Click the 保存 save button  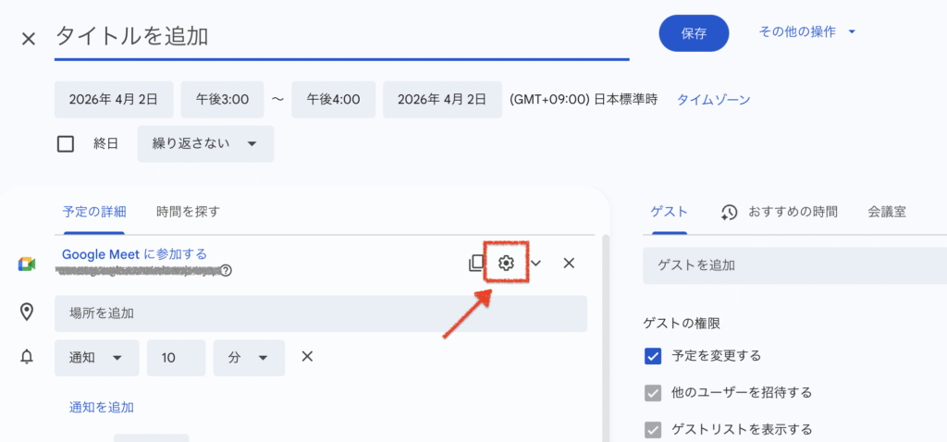click(x=694, y=33)
